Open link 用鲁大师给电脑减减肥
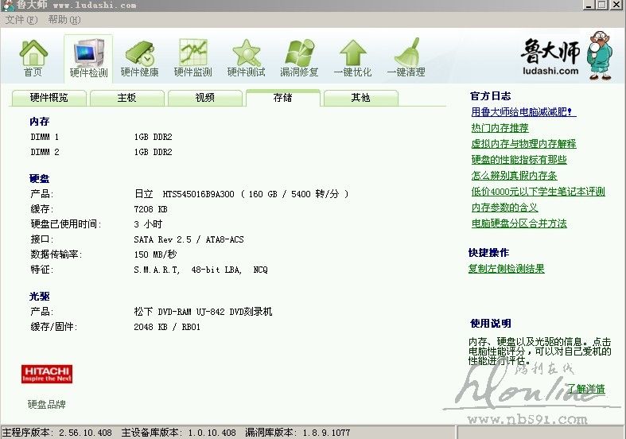 (523, 112)
